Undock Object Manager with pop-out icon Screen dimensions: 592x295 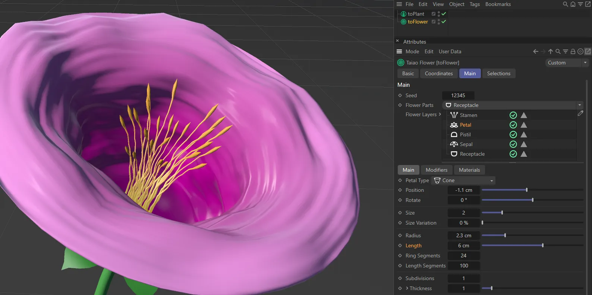588,4
